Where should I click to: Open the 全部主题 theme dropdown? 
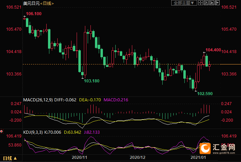pyautogui.click(x=184, y=3)
